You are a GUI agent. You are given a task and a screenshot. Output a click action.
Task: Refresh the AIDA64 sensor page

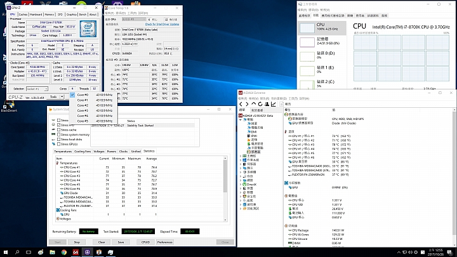[260, 104]
